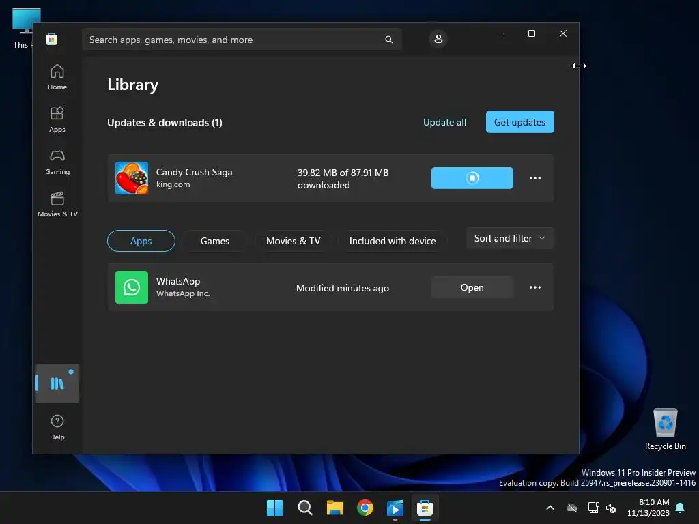699x524 pixels.
Task: Click the '39.82 MB of 87.91 MB downloaded' text
Action: [343, 178]
